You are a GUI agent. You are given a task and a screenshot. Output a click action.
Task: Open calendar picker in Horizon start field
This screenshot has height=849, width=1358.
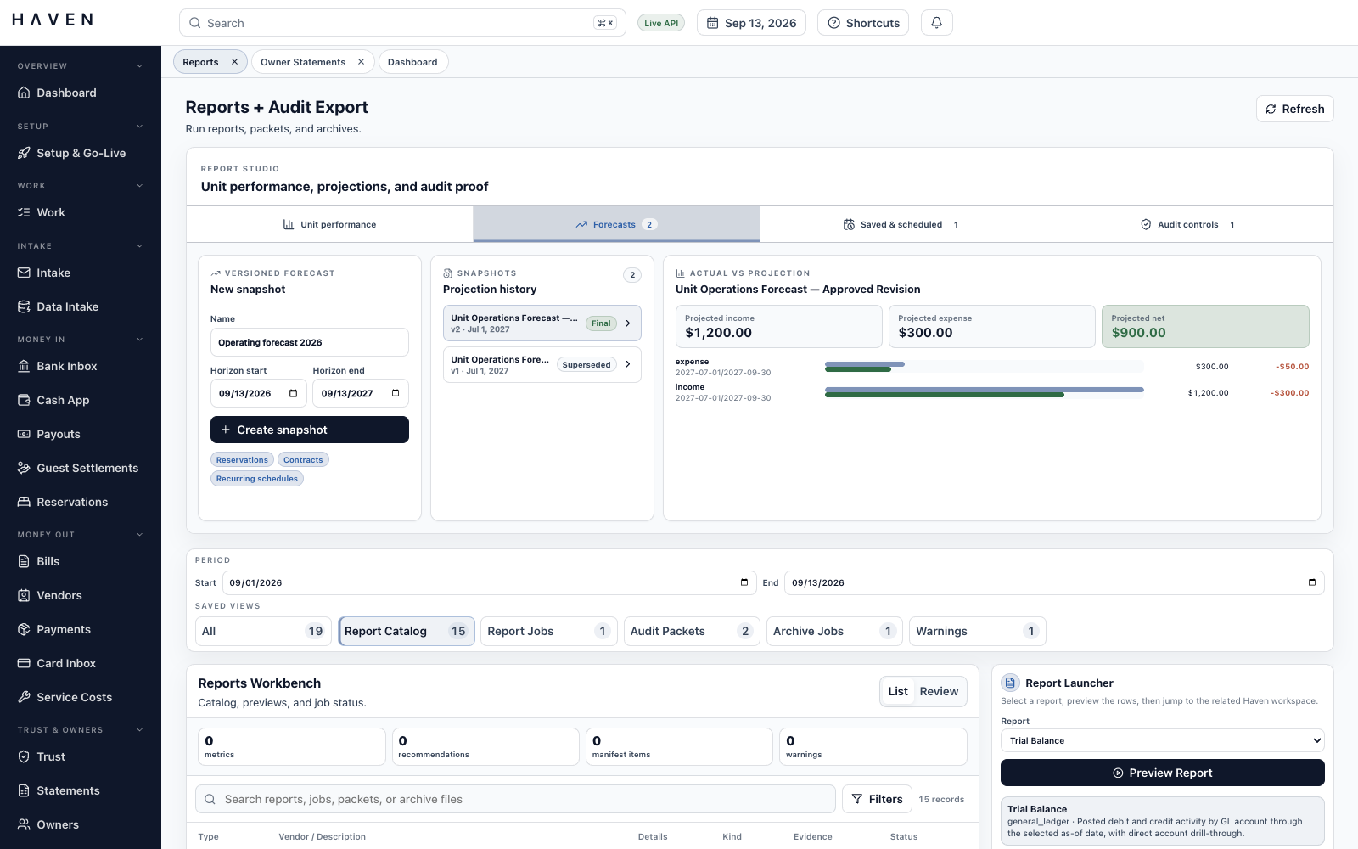coord(293,393)
